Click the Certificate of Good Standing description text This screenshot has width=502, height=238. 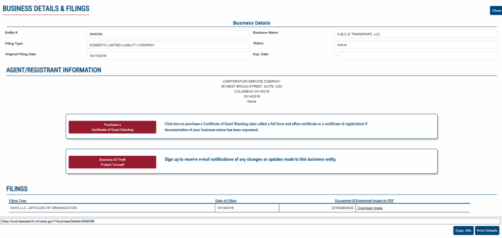coord(266,127)
